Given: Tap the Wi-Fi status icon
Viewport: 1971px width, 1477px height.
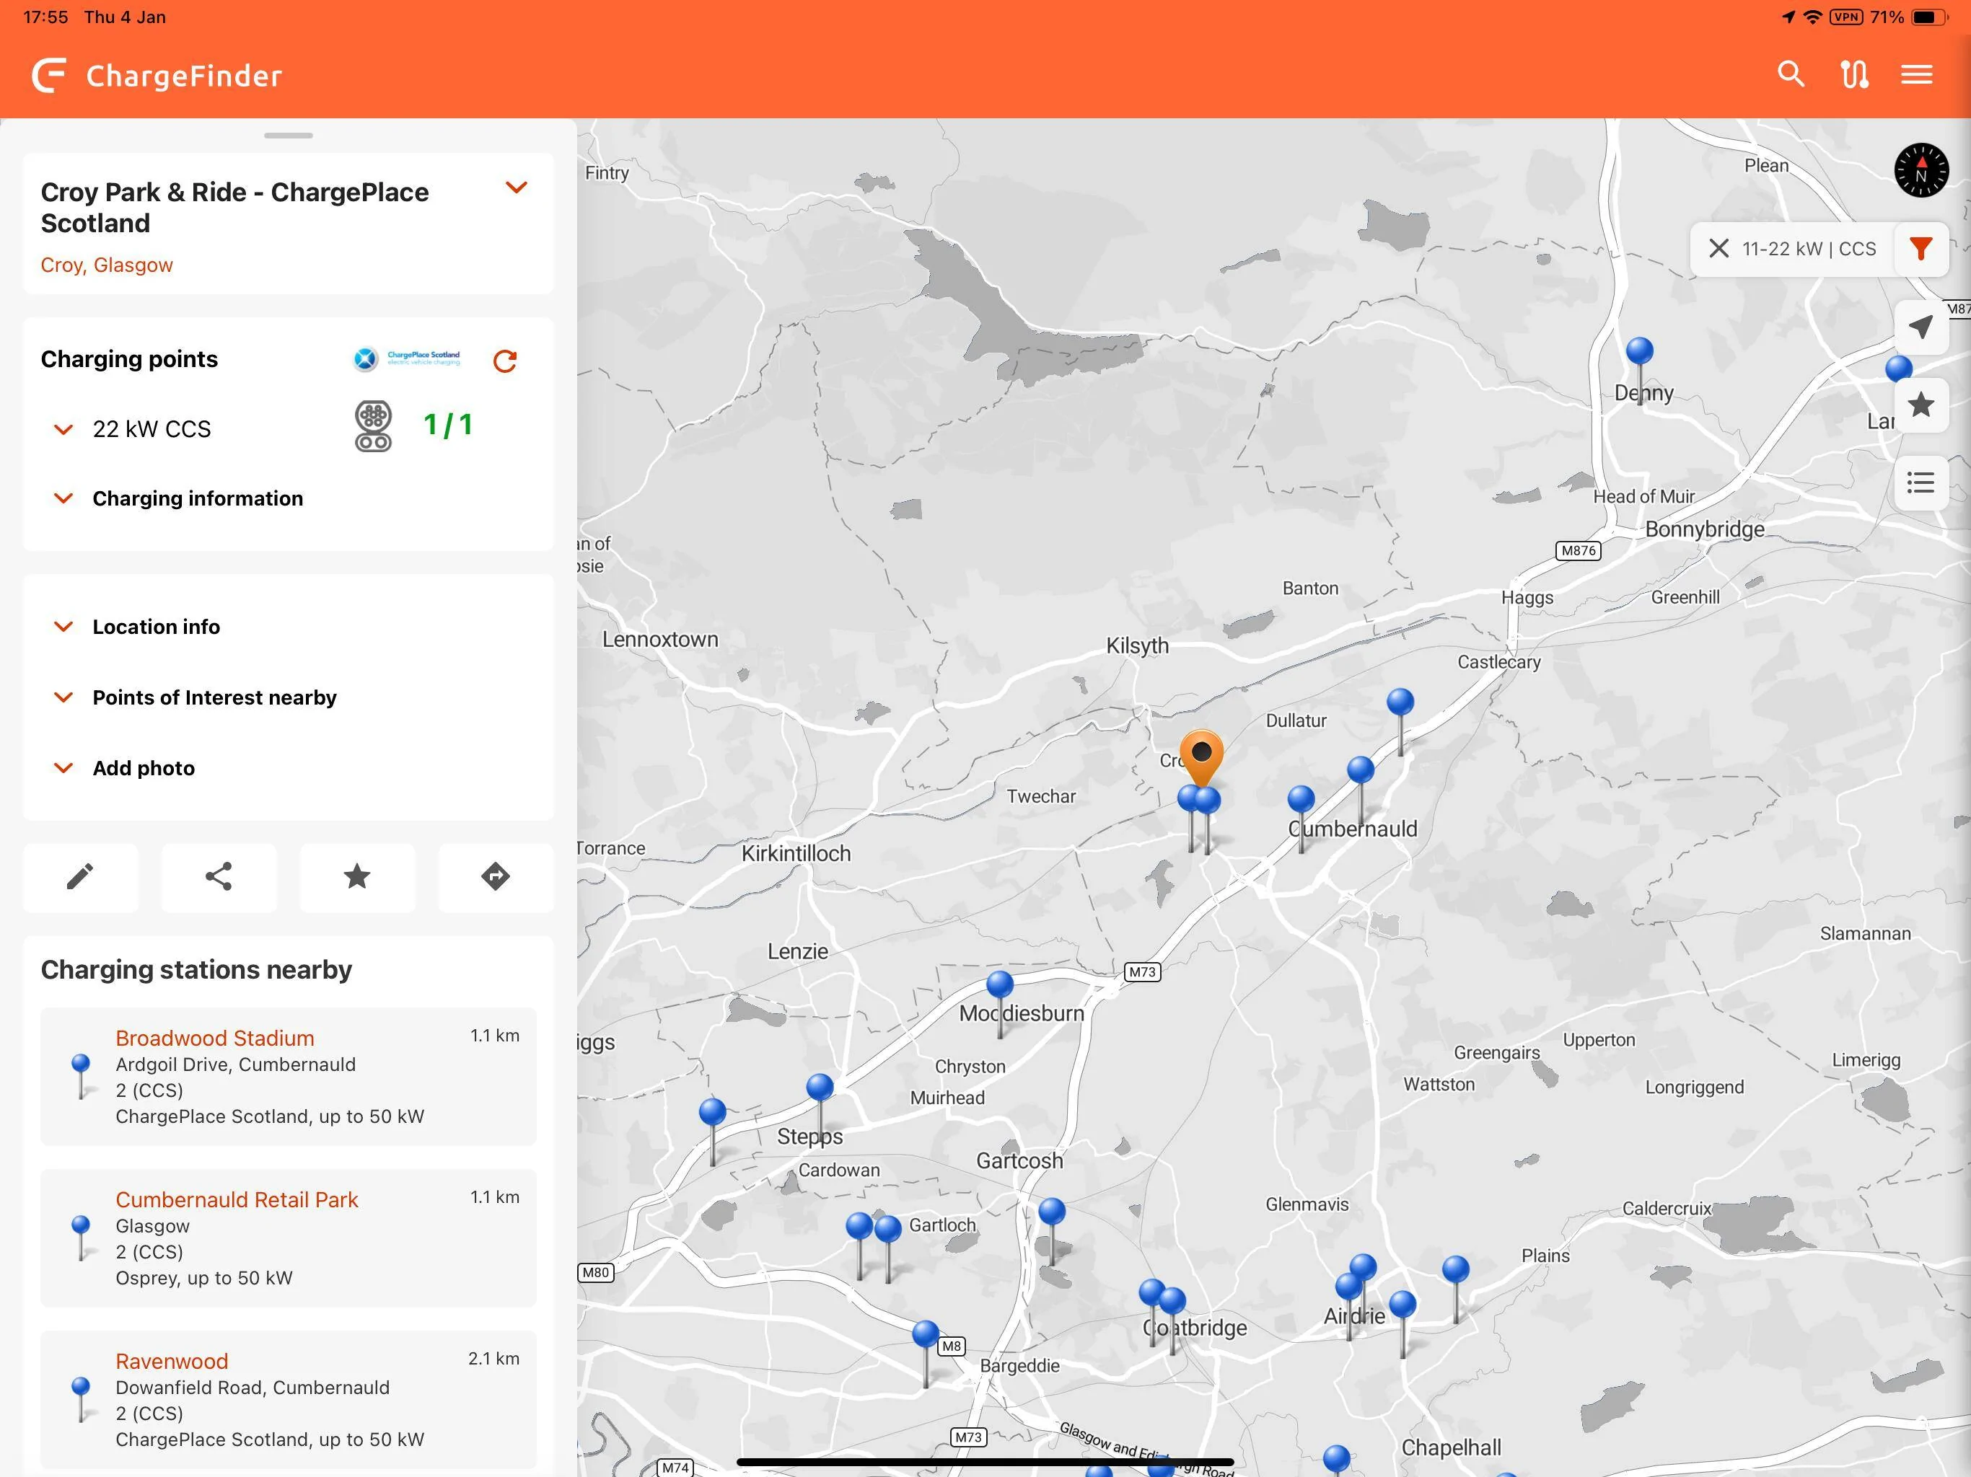Looking at the screenshot, I should pos(1812,17).
